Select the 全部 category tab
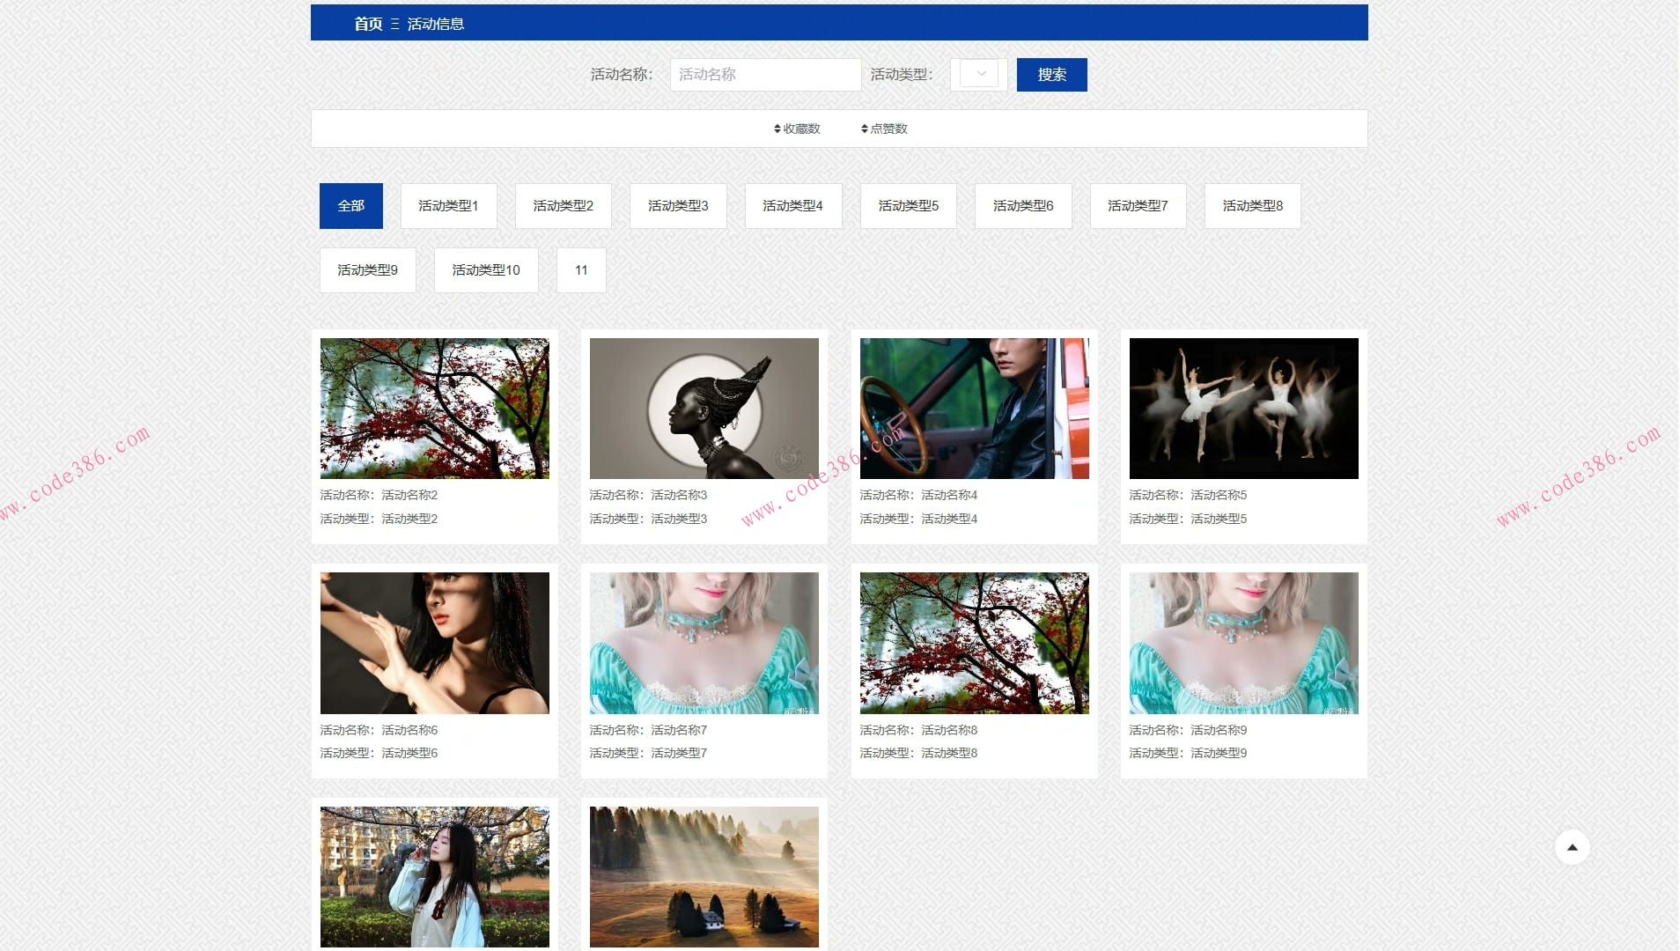 point(350,206)
